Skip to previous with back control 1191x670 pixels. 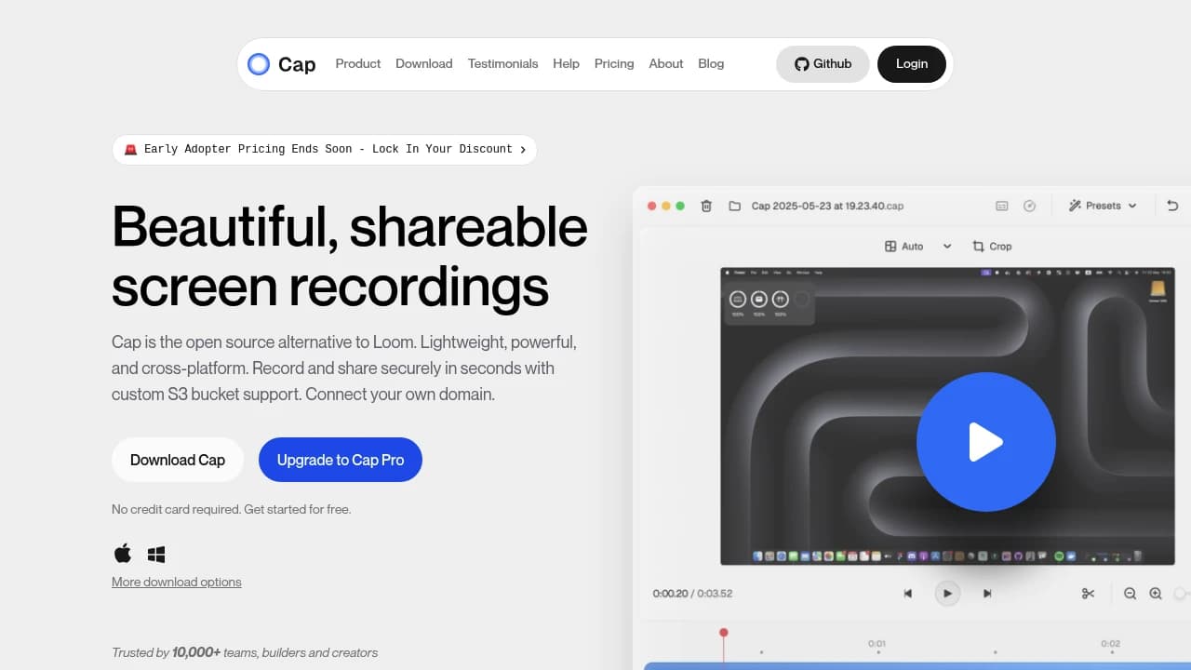[x=908, y=594]
